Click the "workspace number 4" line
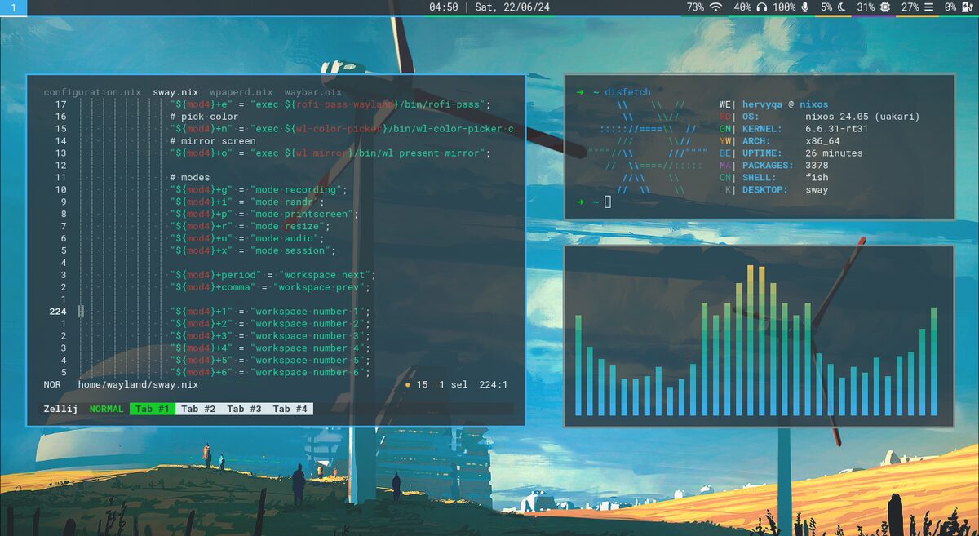Screen dimensions: 979x536 pyautogui.click(x=271, y=348)
